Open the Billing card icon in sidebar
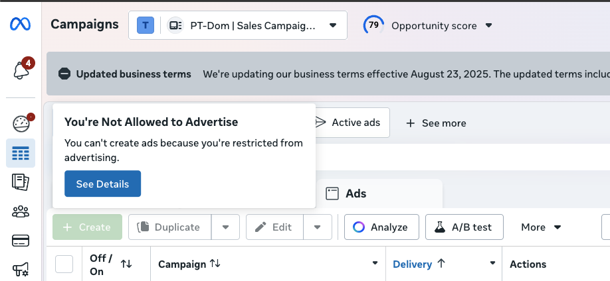 [21, 241]
